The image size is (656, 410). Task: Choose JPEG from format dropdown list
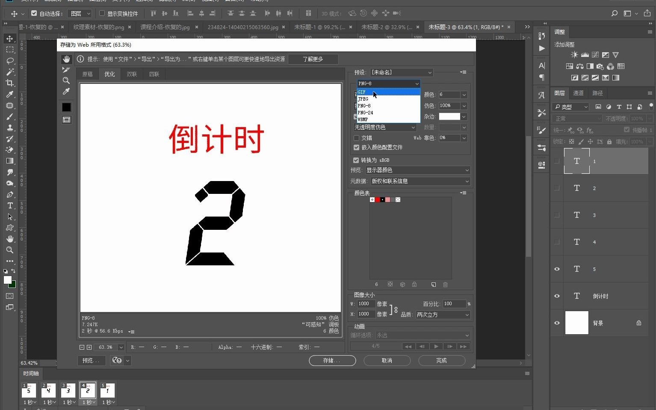[x=389, y=99]
